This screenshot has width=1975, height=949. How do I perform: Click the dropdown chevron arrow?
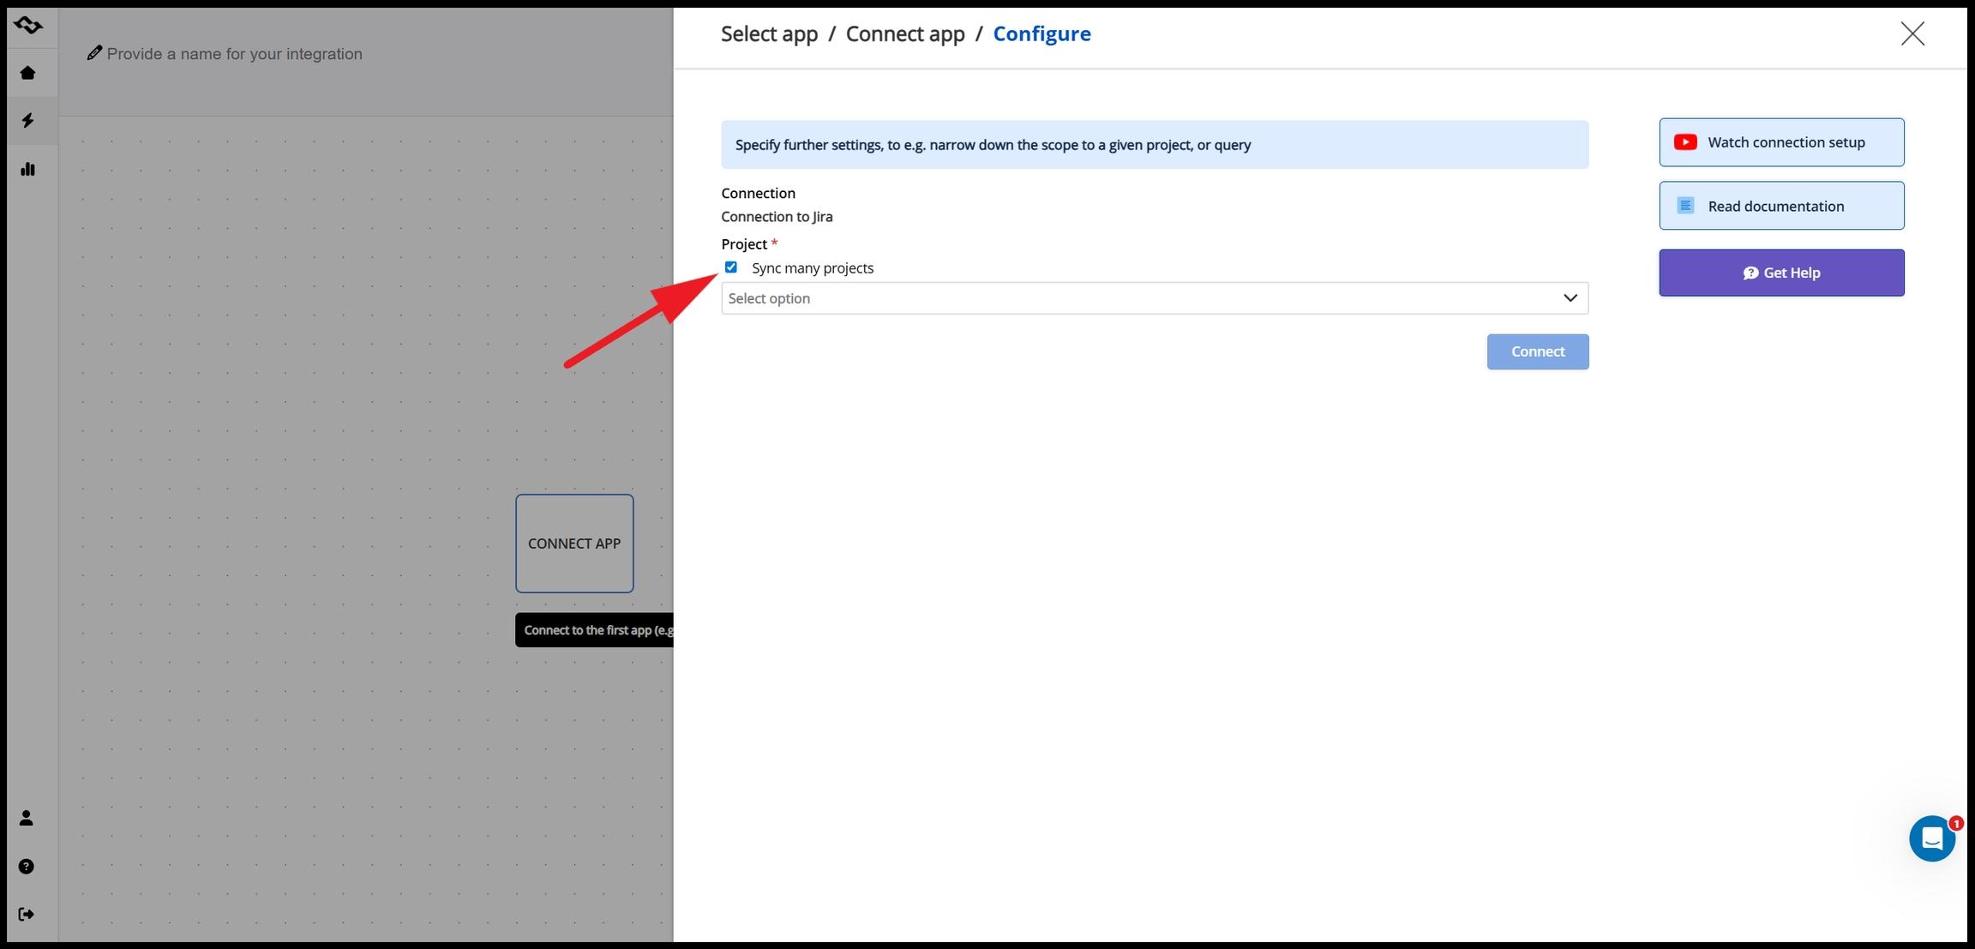click(x=1570, y=298)
